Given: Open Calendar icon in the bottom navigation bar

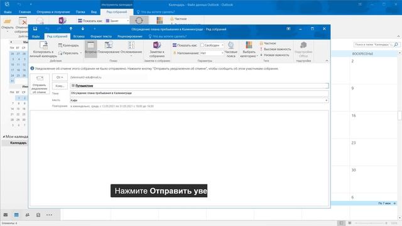Looking at the screenshot, I should tap(16, 215).
